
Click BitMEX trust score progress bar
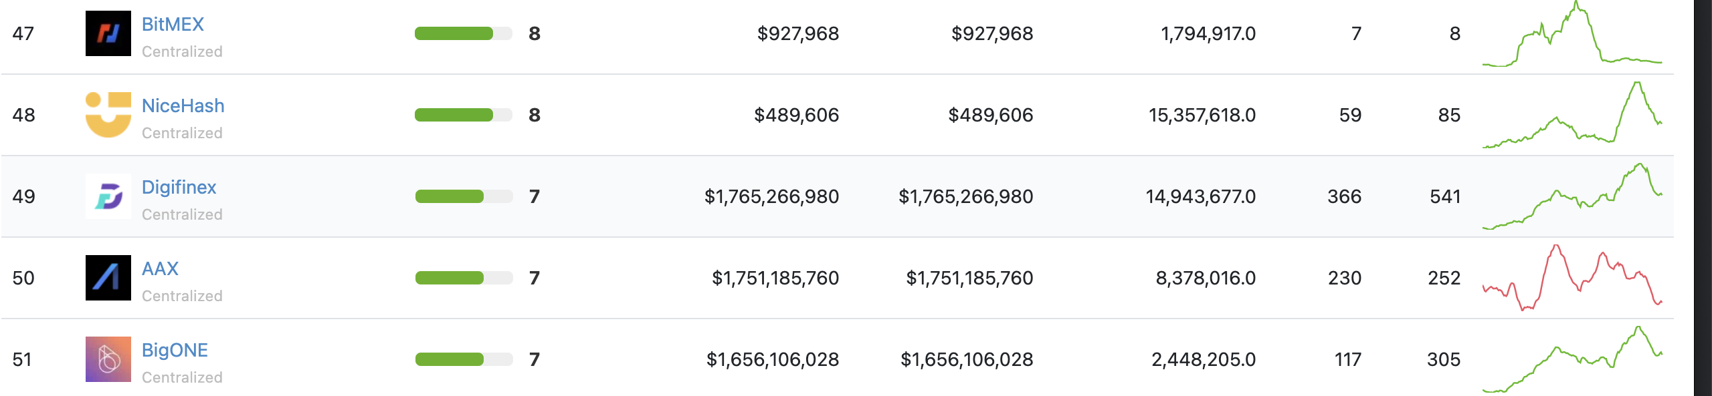pos(463,33)
